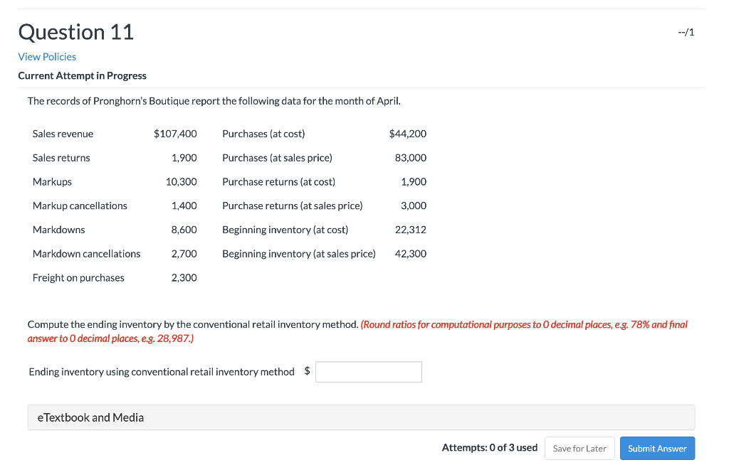The image size is (729, 465).
Task: Select the Beginning inventory (at sales price) label
Action: (299, 254)
